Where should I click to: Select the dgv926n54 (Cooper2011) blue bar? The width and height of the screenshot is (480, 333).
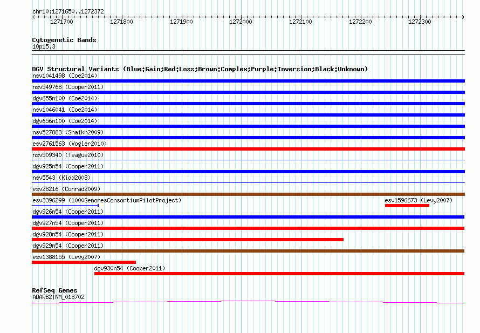point(248,217)
